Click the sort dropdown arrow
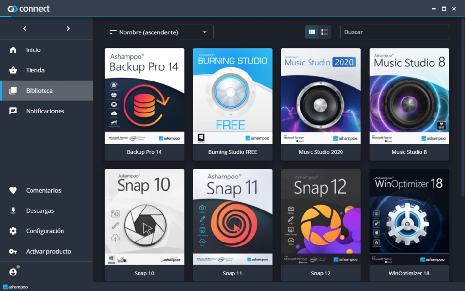 pyautogui.click(x=205, y=32)
